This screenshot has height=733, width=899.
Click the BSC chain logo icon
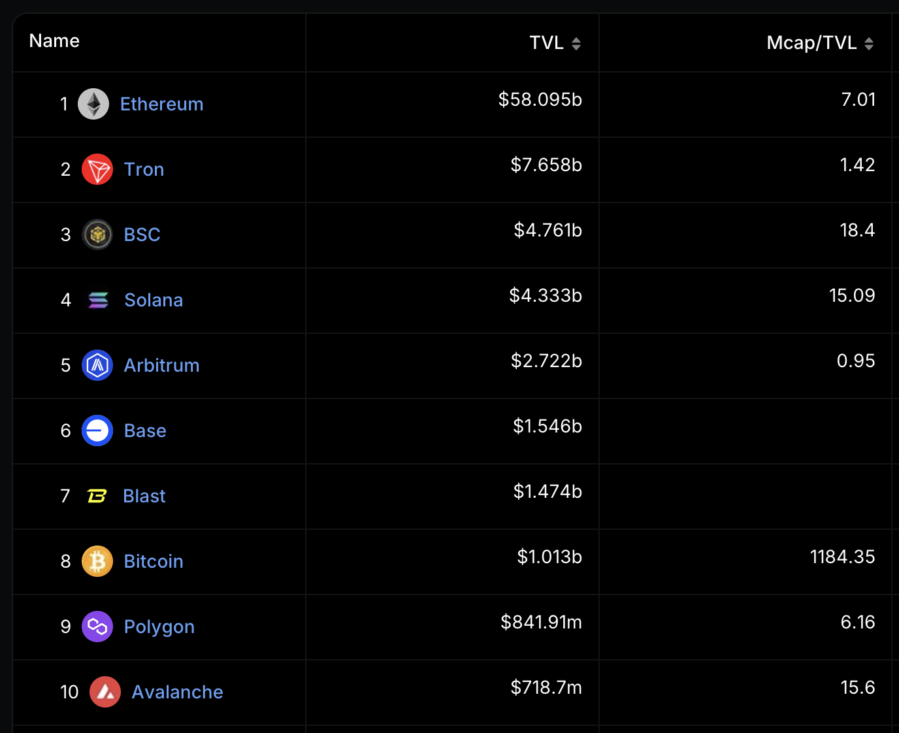point(97,235)
